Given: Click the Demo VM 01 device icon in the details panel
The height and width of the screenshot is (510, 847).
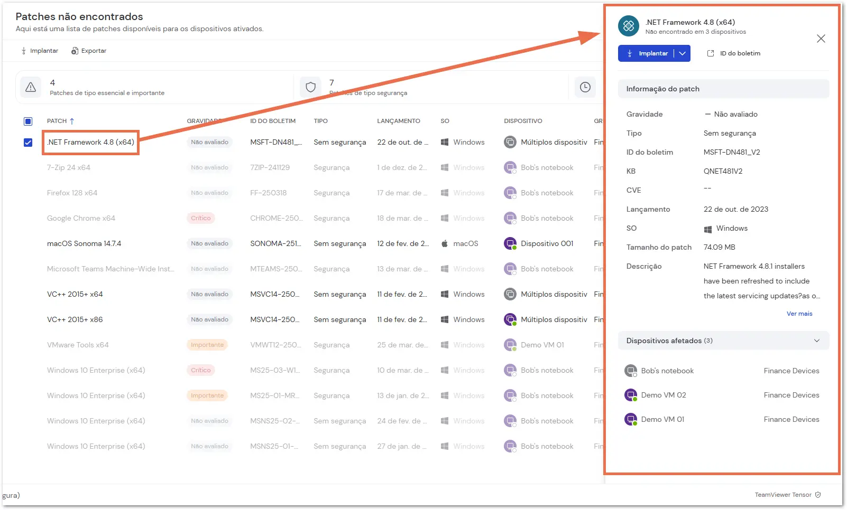Looking at the screenshot, I should coord(631,419).
